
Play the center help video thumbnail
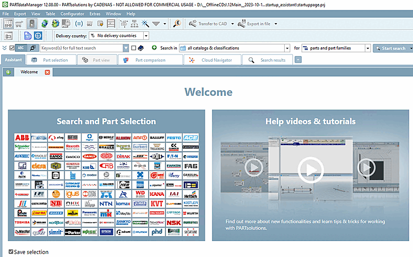pos(311,169)
